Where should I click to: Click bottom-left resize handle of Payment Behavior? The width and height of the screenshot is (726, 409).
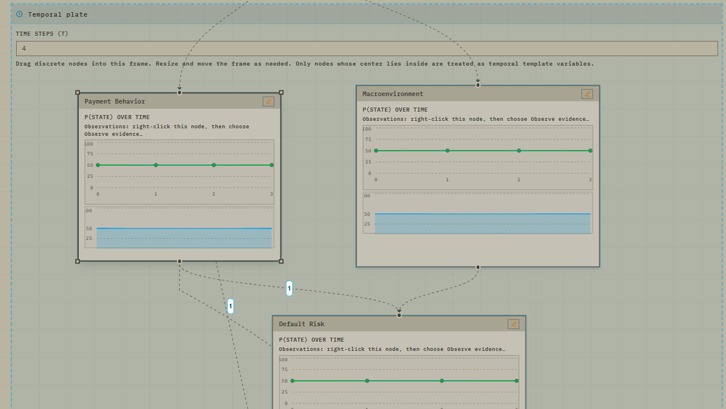click(x=78, y=261)
